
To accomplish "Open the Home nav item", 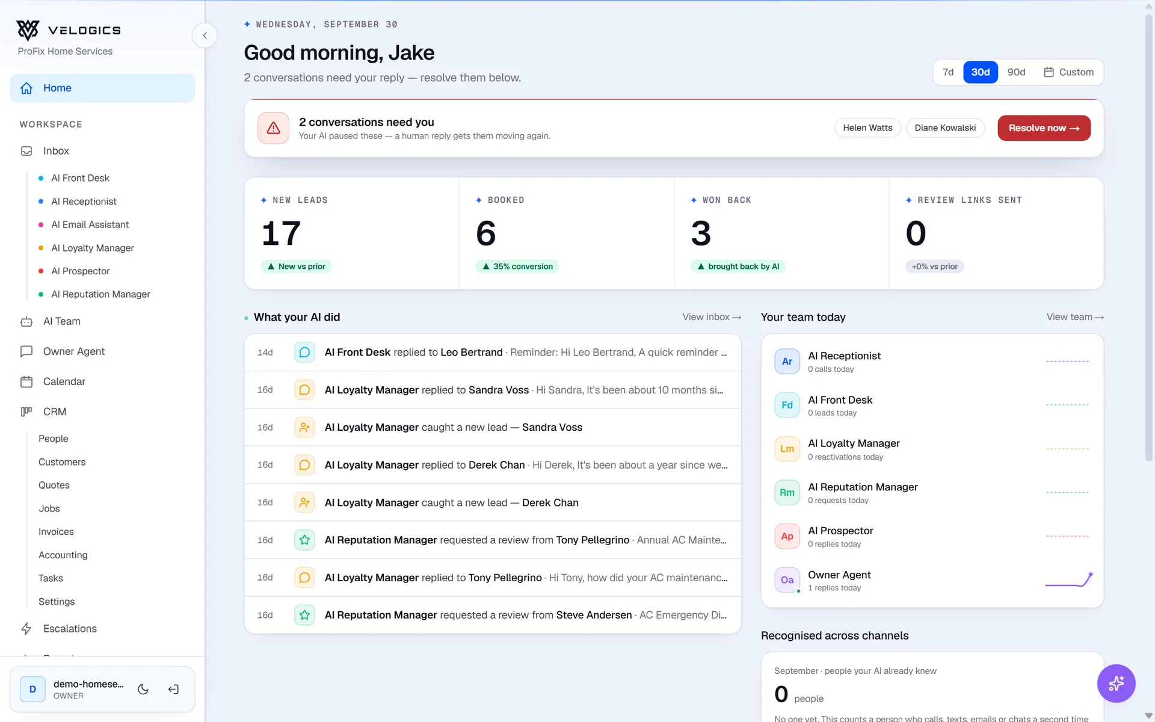I will [102, 88].
